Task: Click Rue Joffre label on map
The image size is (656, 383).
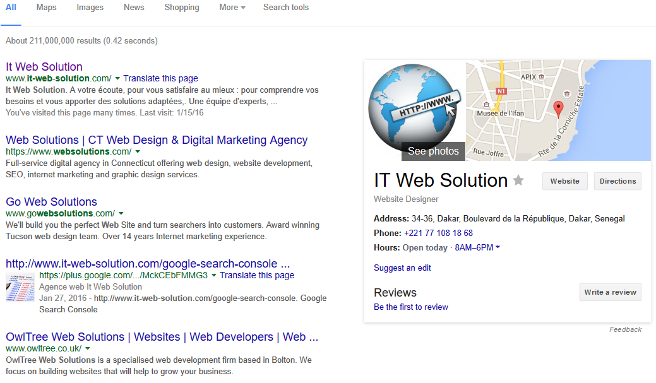Action: pyautogui.click(x=488, y=153)
